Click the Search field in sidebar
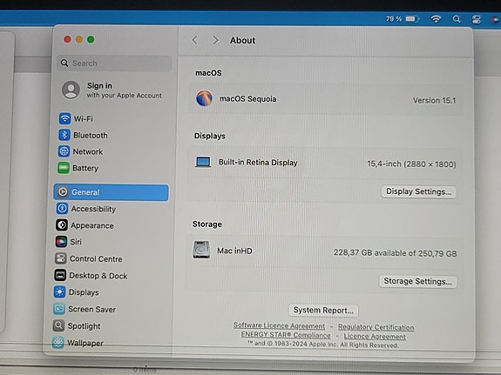 [114, 64]
